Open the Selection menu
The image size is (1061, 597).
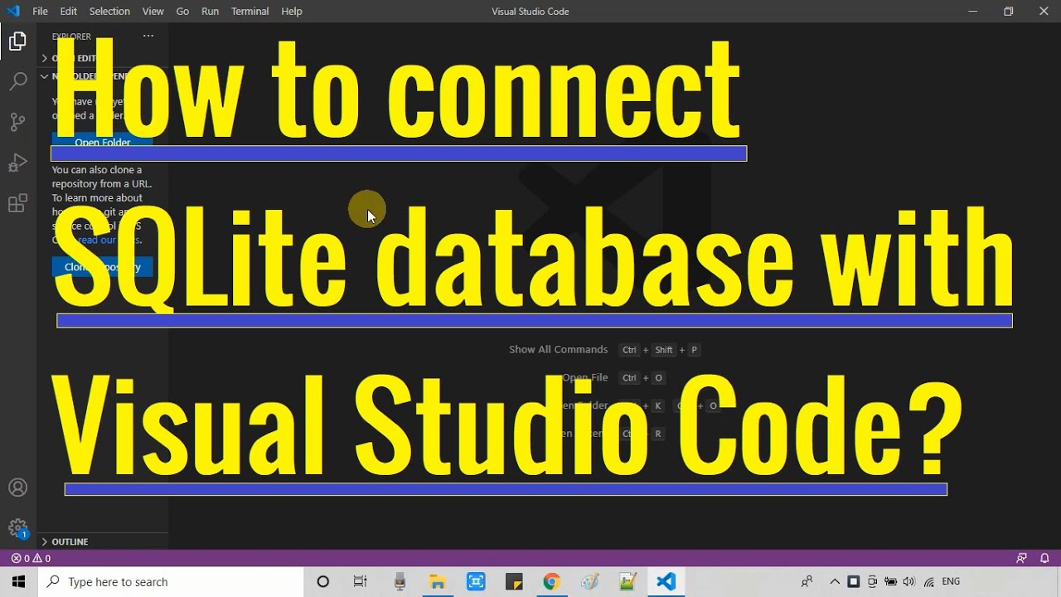click(x=109, y=11)
